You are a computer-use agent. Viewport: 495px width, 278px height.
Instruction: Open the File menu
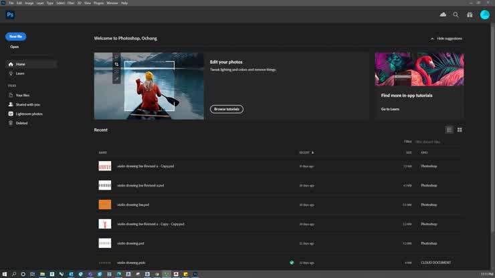(11, 3)
